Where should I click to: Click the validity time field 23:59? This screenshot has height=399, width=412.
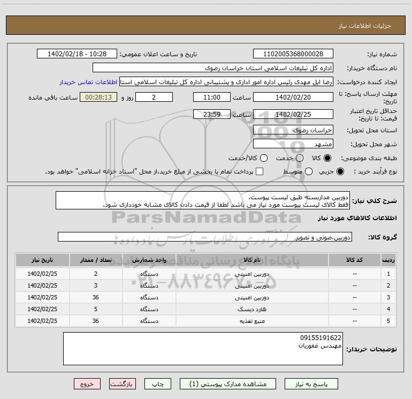tap(212, 114)
